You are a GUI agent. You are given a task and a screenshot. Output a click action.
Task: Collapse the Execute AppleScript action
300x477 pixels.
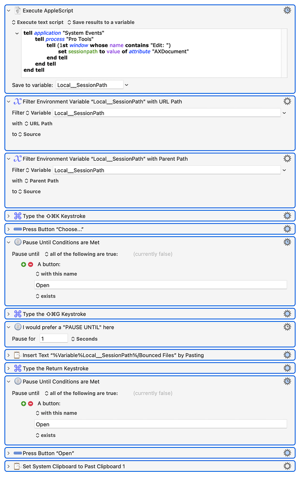click(9, 10)
